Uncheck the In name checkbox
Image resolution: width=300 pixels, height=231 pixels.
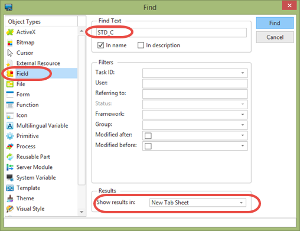point(100,45)
